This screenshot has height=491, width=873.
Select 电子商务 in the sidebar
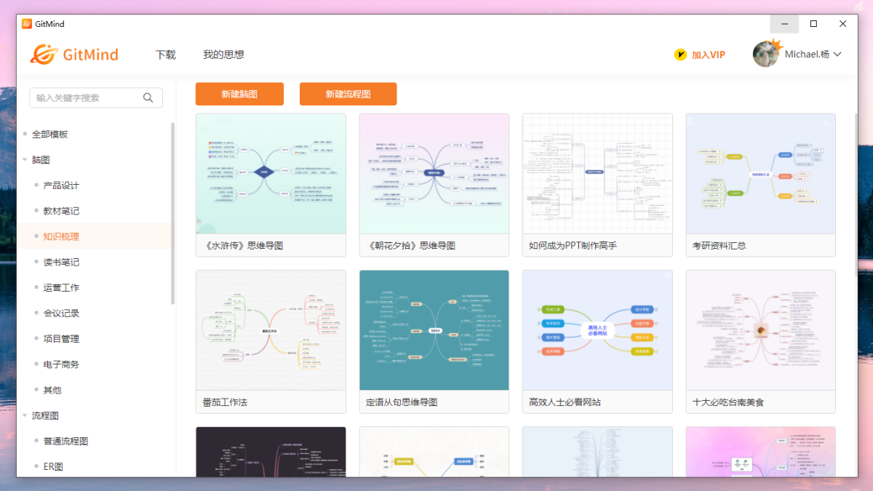[x=61, y=364]
